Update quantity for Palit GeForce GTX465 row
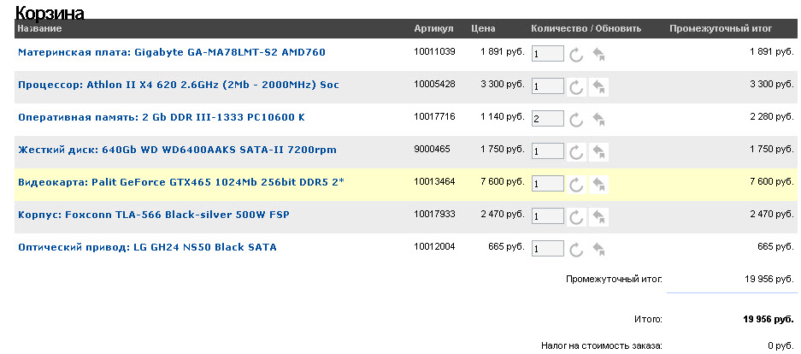Image resolution: width=801 pixels, height=354 pixels. [576, 185]
